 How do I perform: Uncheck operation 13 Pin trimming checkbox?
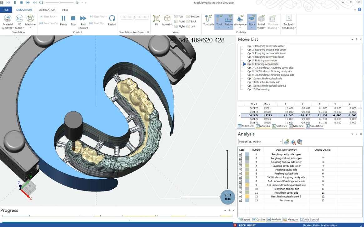(x=240, y=200)
